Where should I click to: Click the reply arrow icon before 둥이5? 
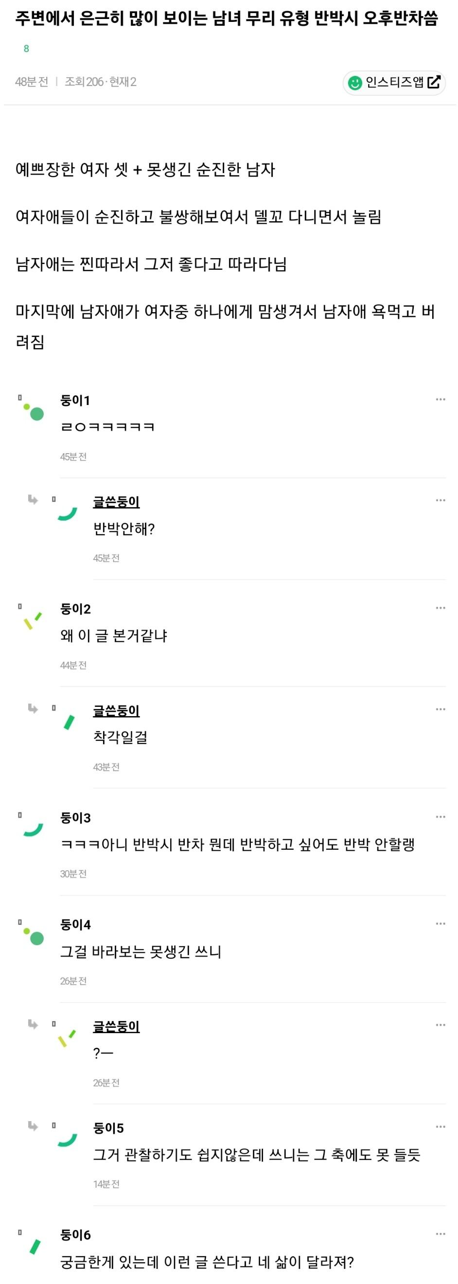(33, 1126)
